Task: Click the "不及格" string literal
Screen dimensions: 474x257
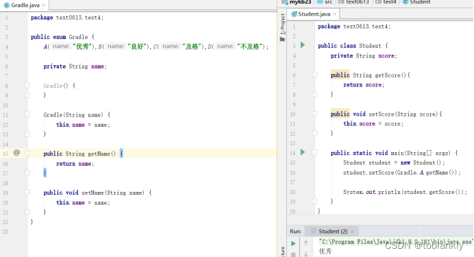Action: (250, 47)
